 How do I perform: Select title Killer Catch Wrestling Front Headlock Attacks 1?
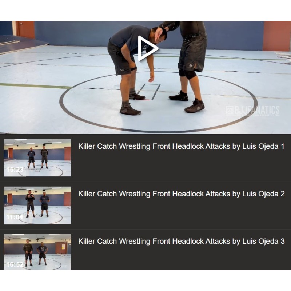[181, 147]
